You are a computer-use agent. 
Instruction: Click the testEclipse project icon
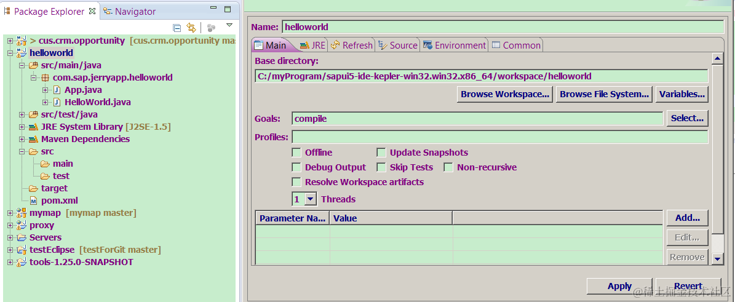[22, 250]
